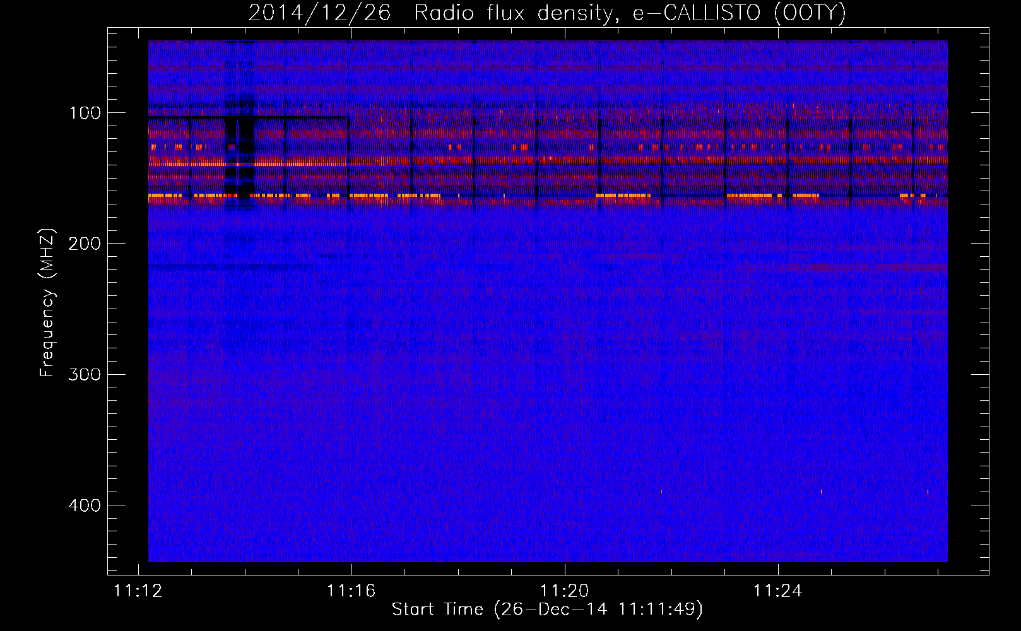Click the '11:20' time tick label

coord(564,591)
